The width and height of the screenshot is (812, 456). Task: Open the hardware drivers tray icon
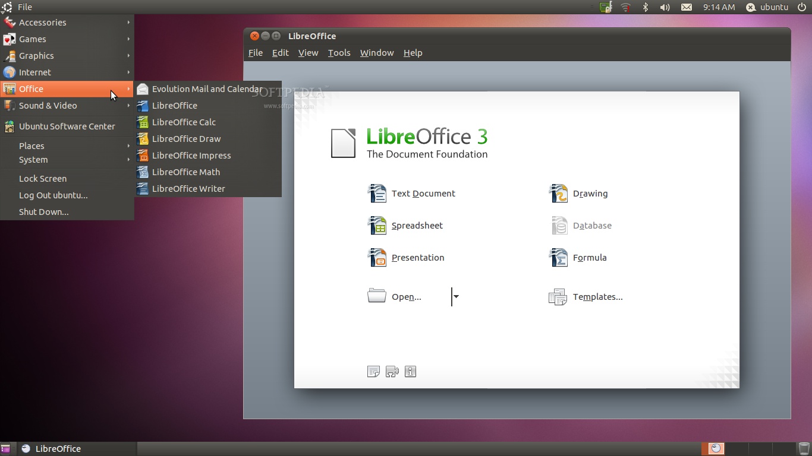tap(606, 7)
